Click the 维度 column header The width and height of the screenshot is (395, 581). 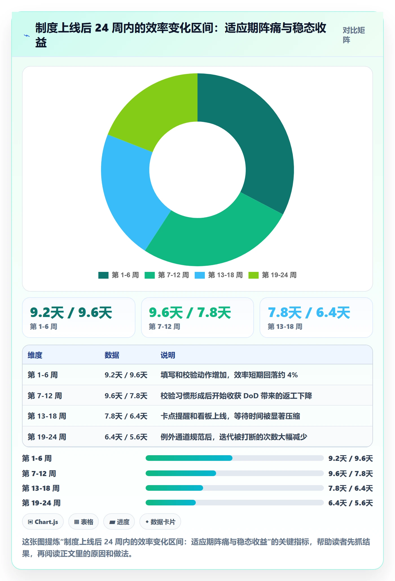point(35,355)
